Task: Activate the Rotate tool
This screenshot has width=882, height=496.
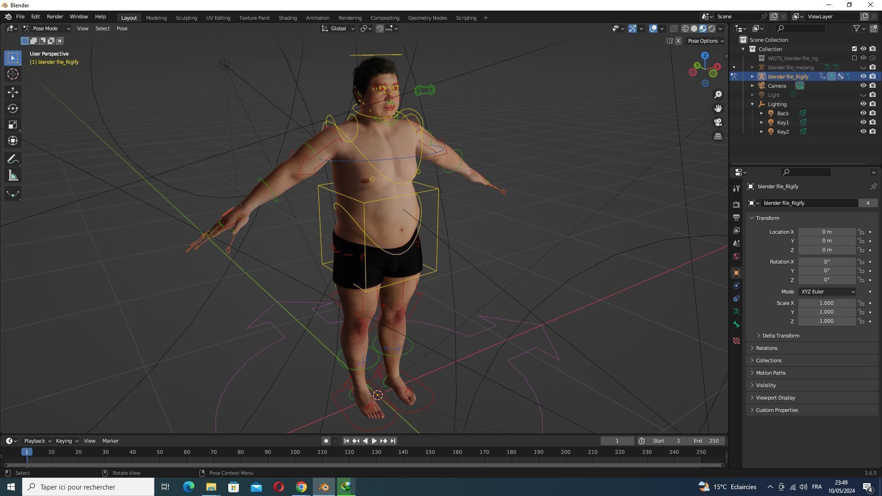Action: click(13, 108)
